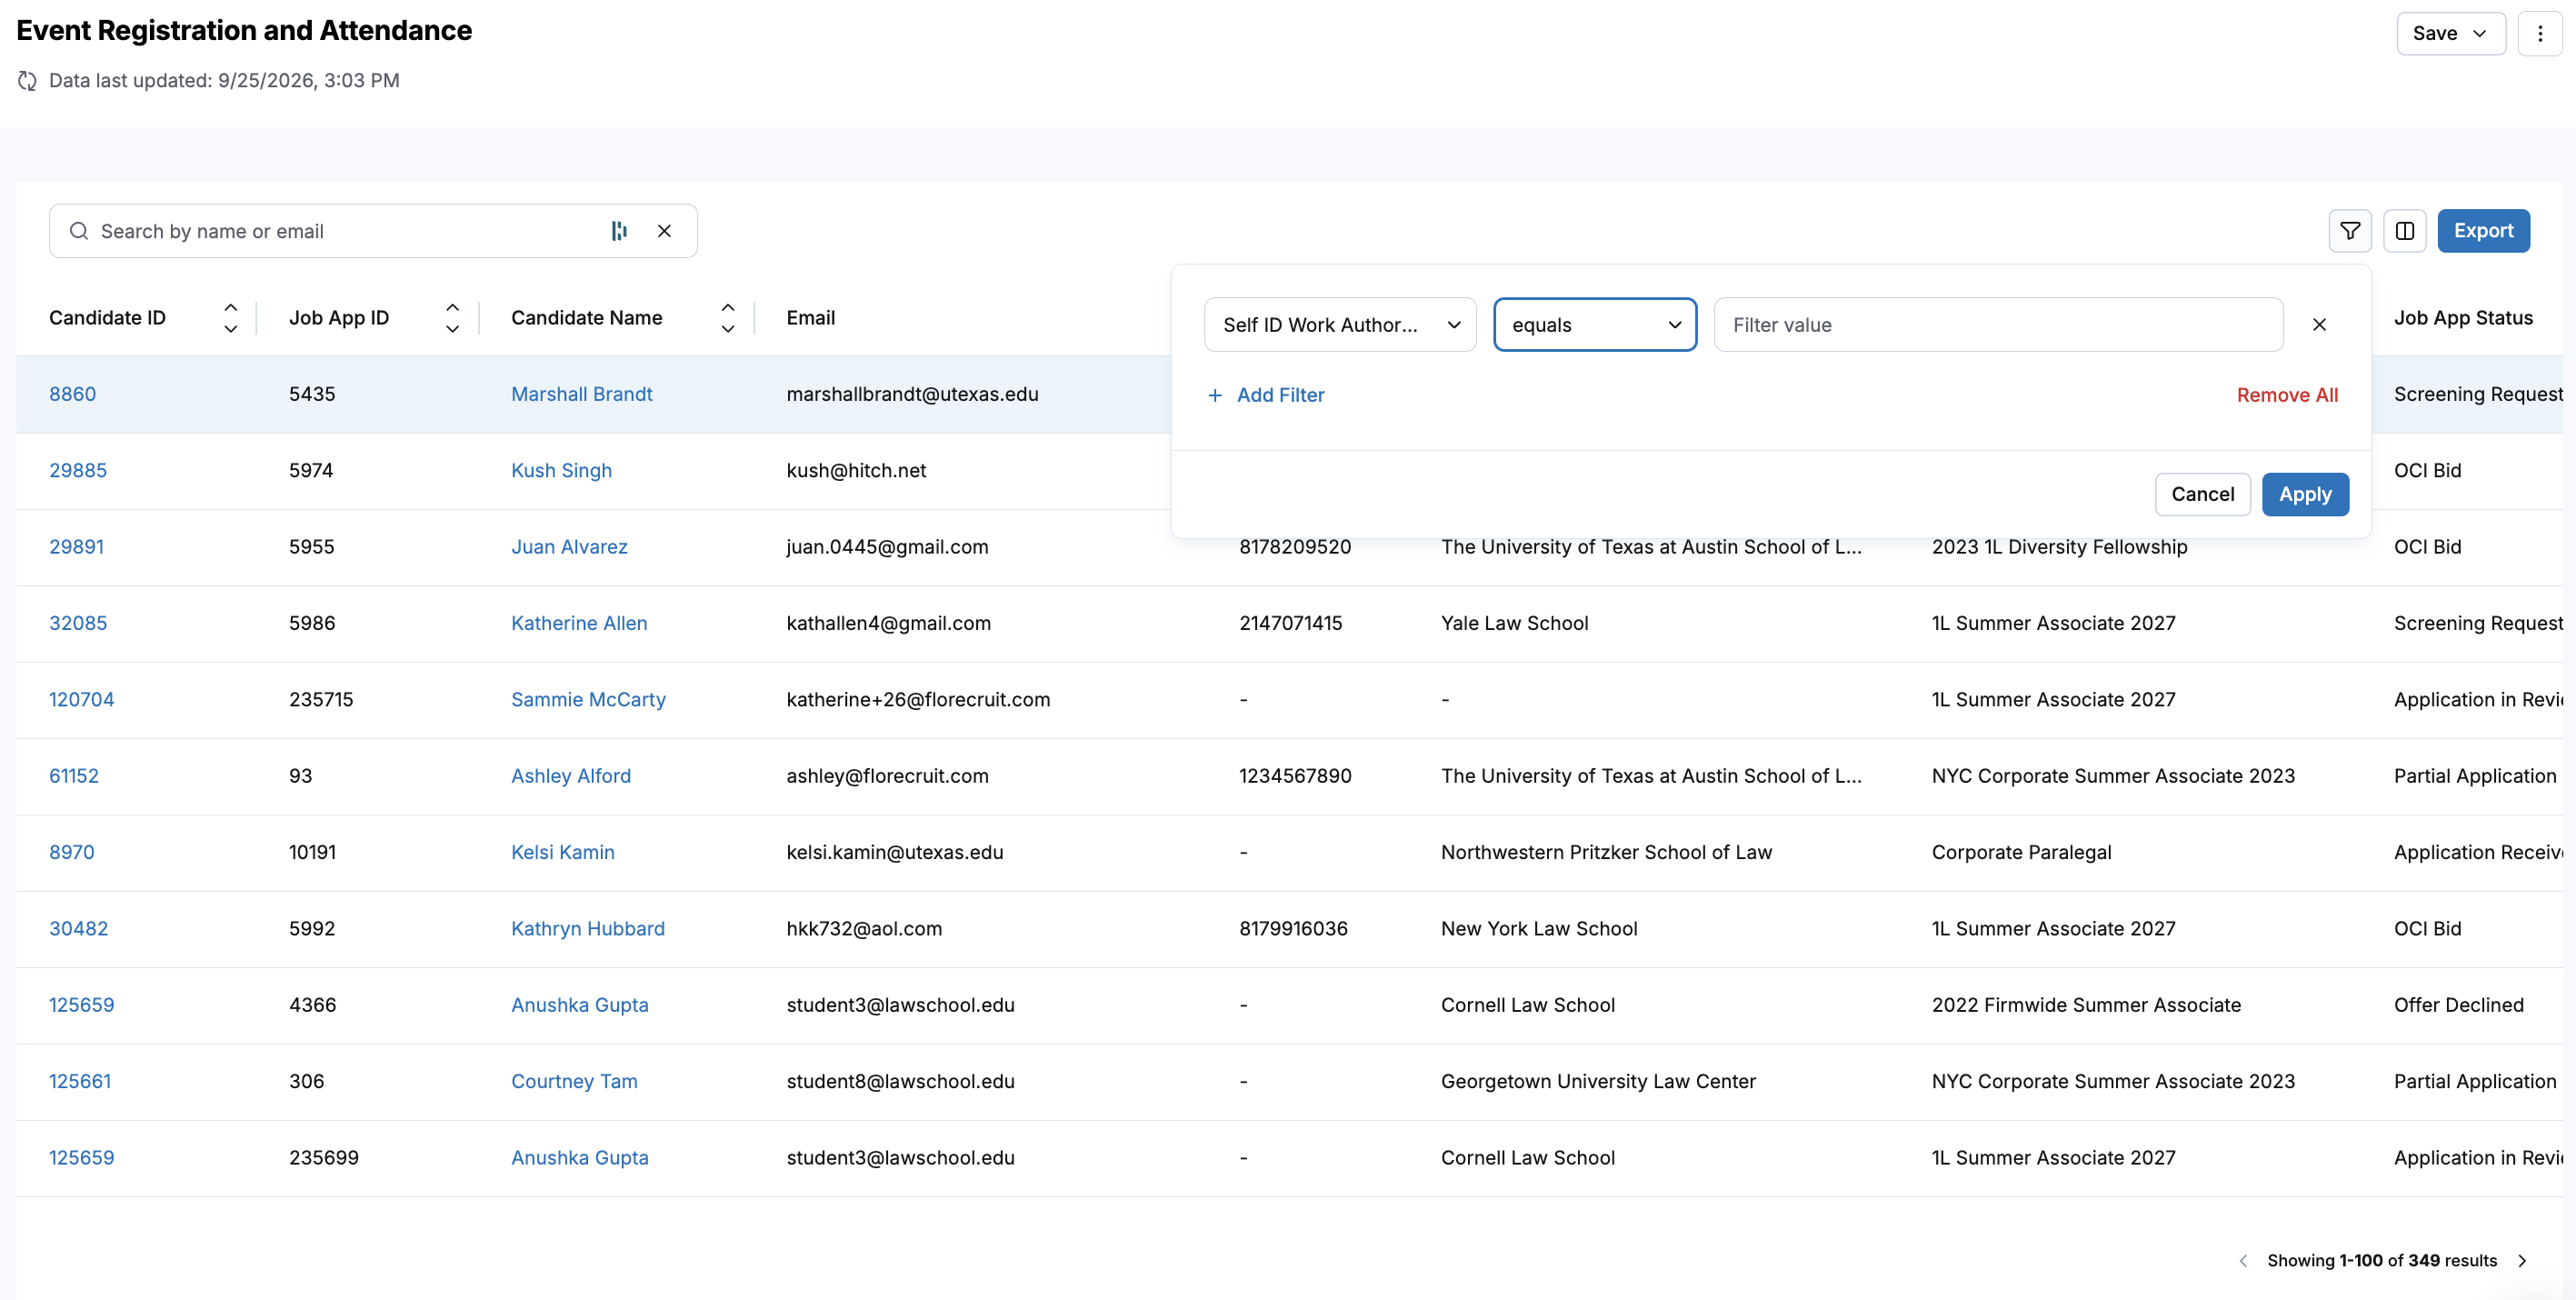This screenshot has height=1300, width=2576.
Task: Open the column layout icon
Action: pos(2405,231)
